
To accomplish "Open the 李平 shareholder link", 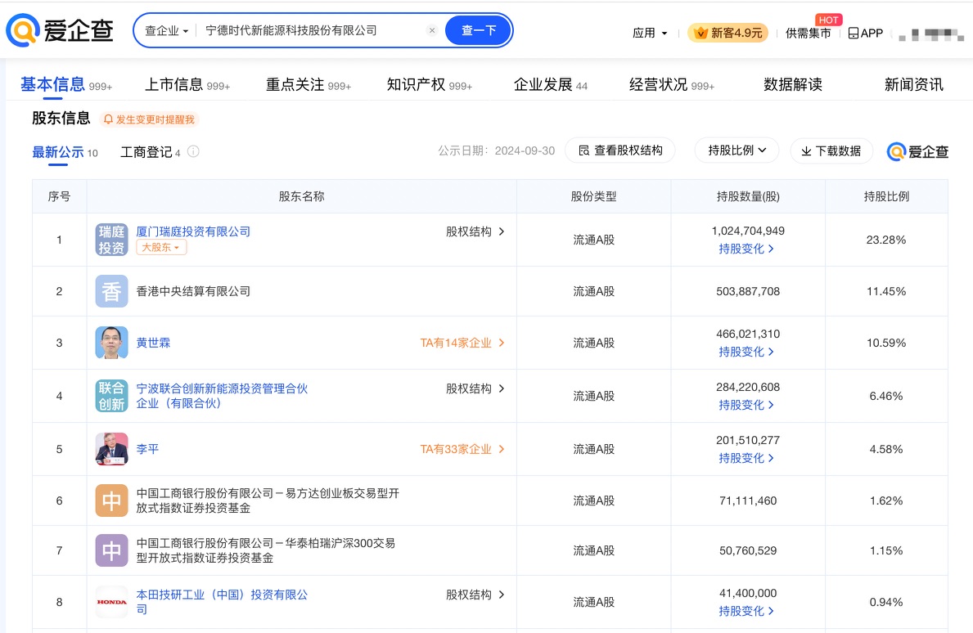I will [147, 449].
